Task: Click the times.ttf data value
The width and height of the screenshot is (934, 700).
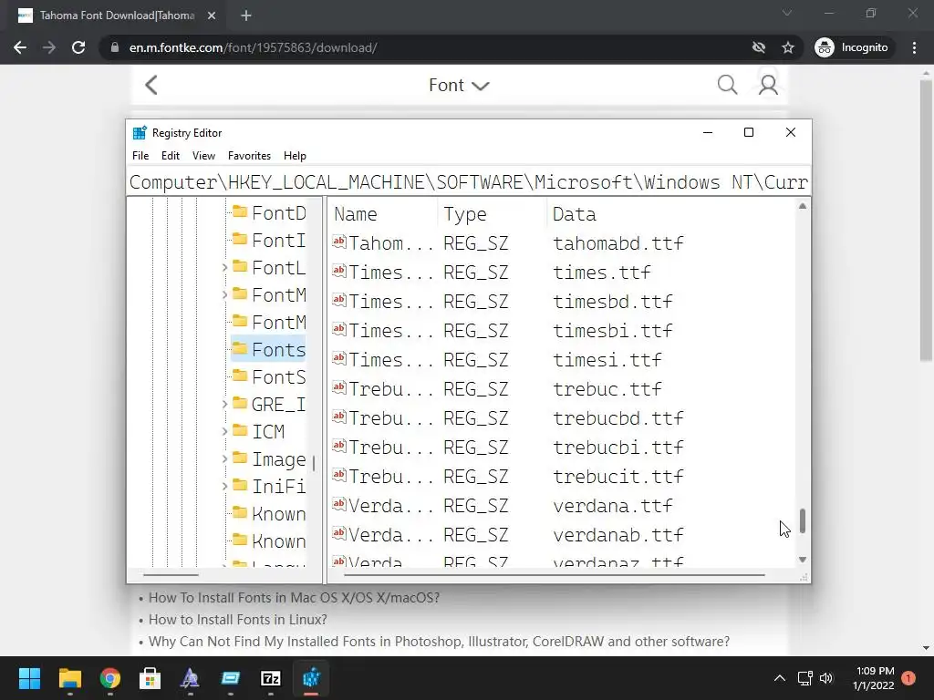Action: click(x=602, y=272)
